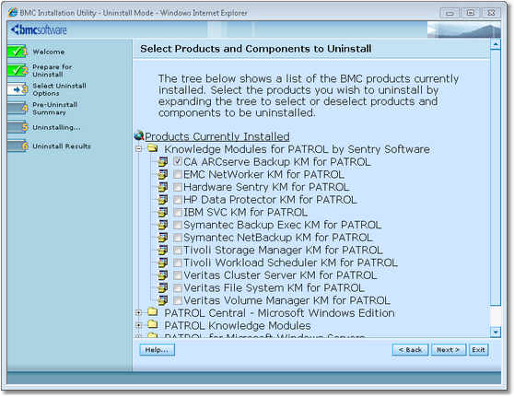Click the scrollbar up arrow

coord(496,44)
